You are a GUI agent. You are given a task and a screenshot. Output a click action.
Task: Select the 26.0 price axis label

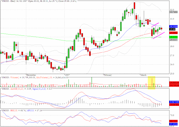click(172, 65)
